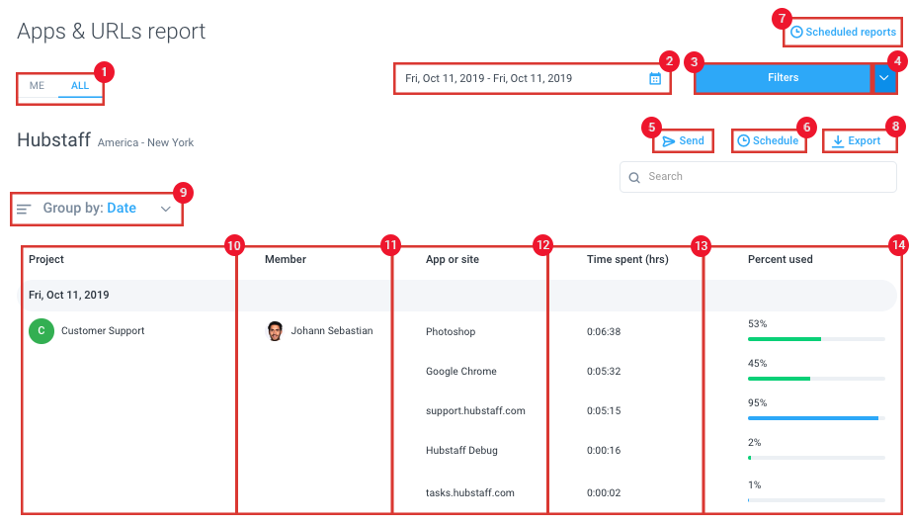This screenshot has height=525, width=910.
Task: Click Johann Sebastian's profile photo
Action: 275,331
